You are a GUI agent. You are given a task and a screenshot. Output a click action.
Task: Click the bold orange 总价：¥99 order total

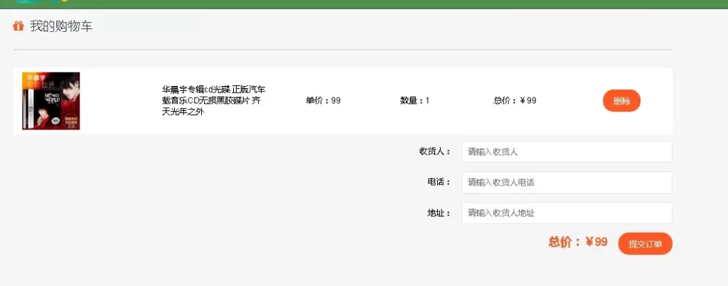[578, 242]
